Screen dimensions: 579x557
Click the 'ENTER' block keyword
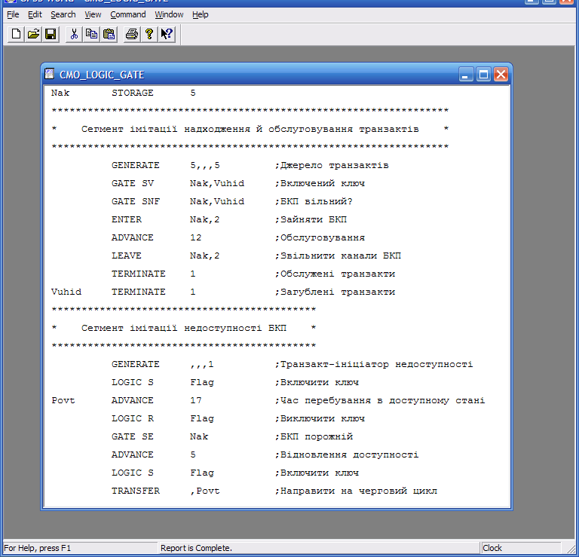click(127, 219)
